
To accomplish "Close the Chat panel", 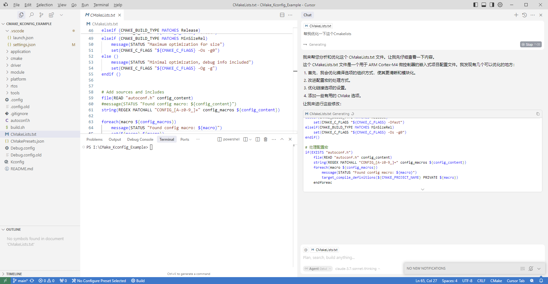I will [541, 15].
